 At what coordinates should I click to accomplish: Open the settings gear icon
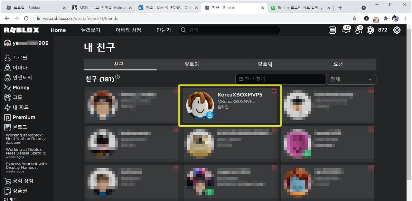(x=397, y=30)
